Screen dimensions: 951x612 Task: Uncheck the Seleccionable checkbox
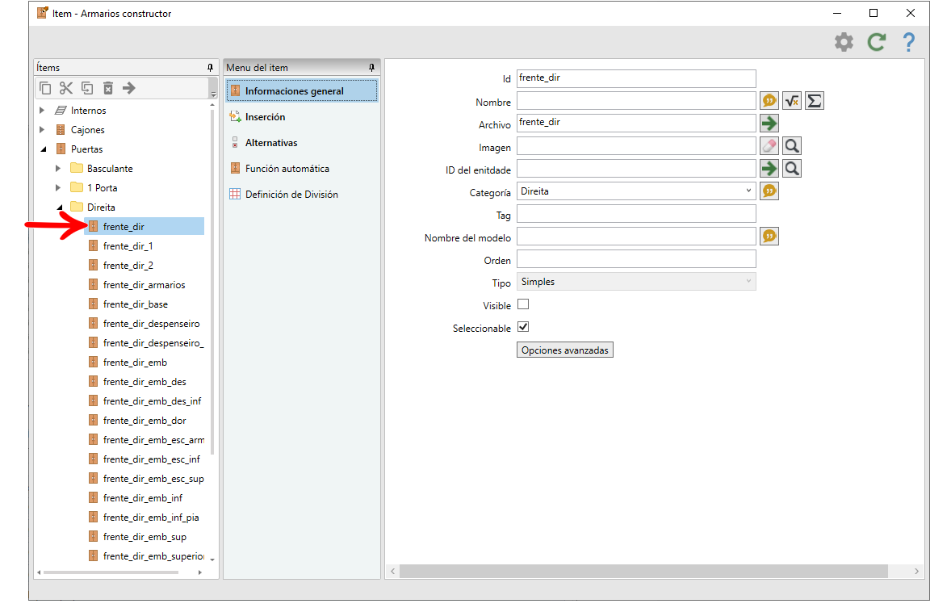(523, 327)
